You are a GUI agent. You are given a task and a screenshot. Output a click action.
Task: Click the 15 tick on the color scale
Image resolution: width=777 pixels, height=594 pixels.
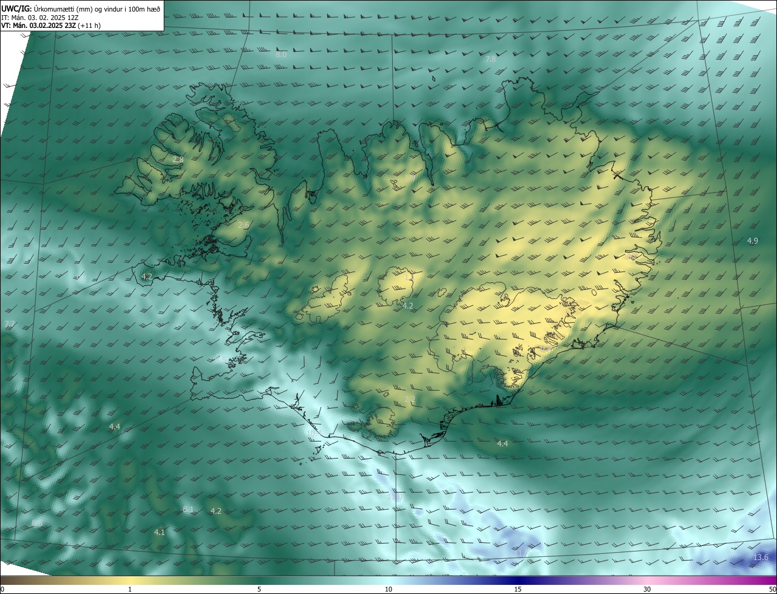[518, 589]
